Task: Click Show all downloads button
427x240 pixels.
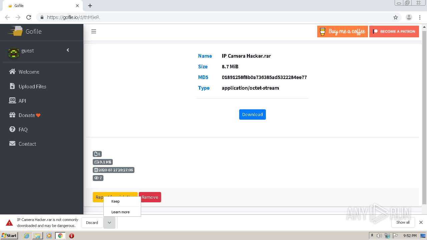Action: click(x=403, y=222)
